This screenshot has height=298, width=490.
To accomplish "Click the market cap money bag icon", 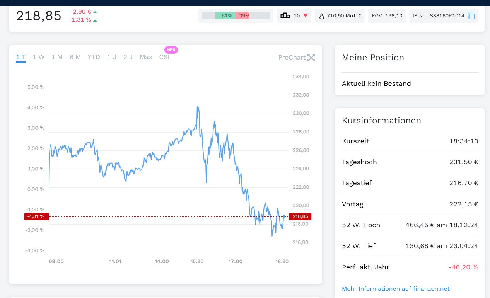I will (x=321, y=16).
